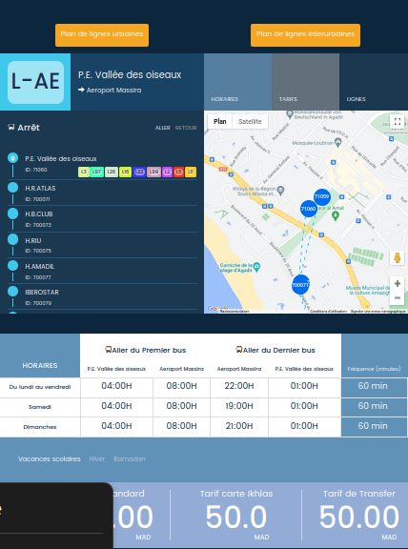The width and height of the screenshot is (408, 549).
Task: Click the Fréquence (minutes) column header
Action: pos(374,369)
